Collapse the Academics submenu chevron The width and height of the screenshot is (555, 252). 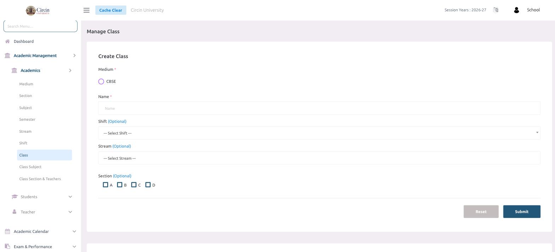(x=70, y=70)
